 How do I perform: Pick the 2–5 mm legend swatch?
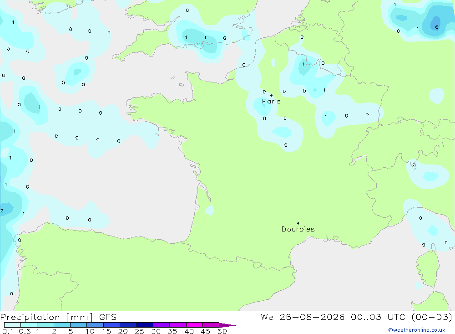coord(62,325)
